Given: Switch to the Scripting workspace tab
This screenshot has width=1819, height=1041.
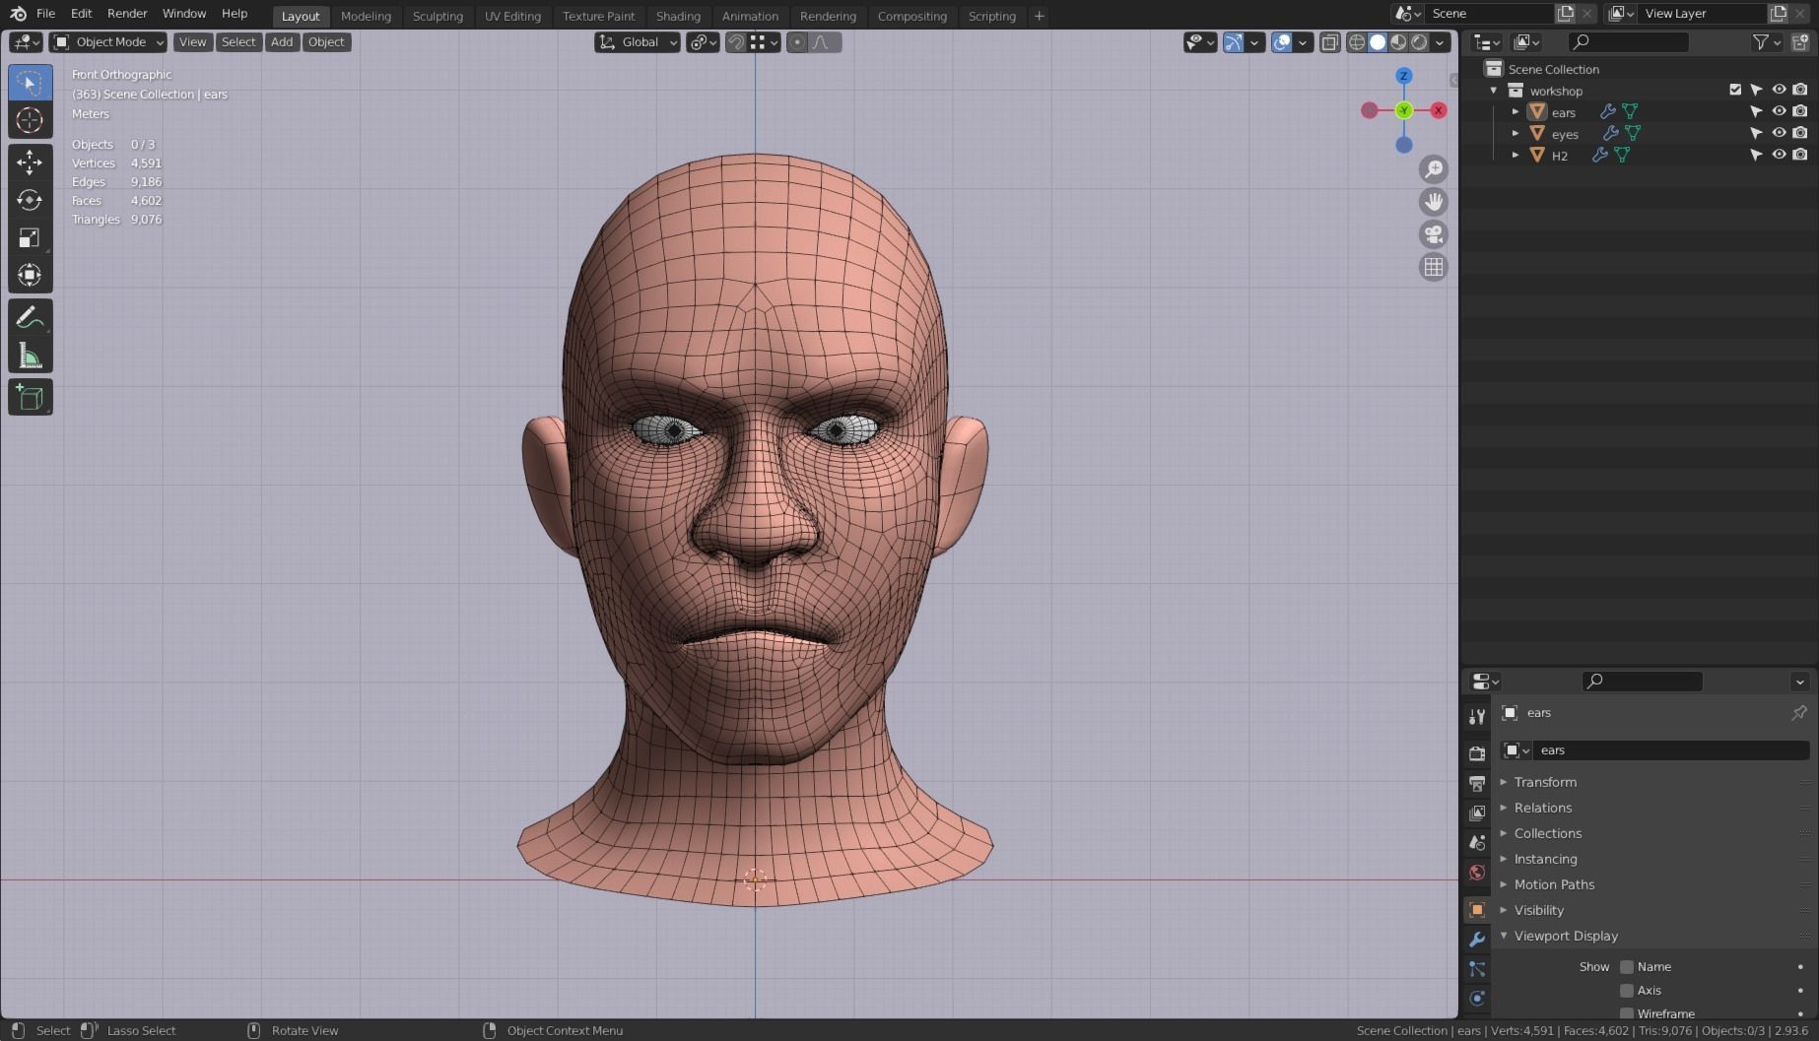Looking at the screenshot, I should point(991,16).
